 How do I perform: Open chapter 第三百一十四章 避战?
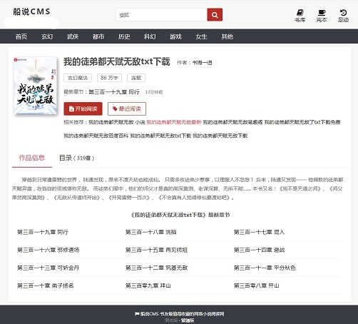click(259, 250)
